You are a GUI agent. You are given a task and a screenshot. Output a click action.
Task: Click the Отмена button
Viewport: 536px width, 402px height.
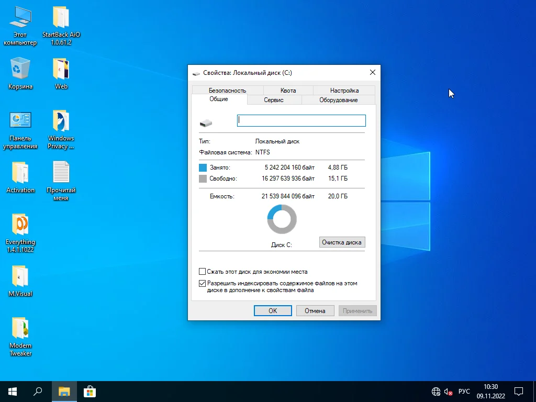click(315, 310)
